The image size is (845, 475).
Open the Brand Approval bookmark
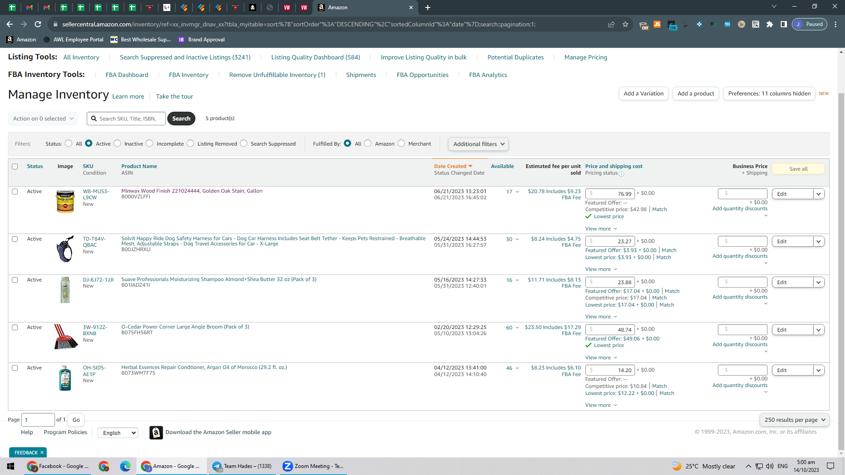201,40
